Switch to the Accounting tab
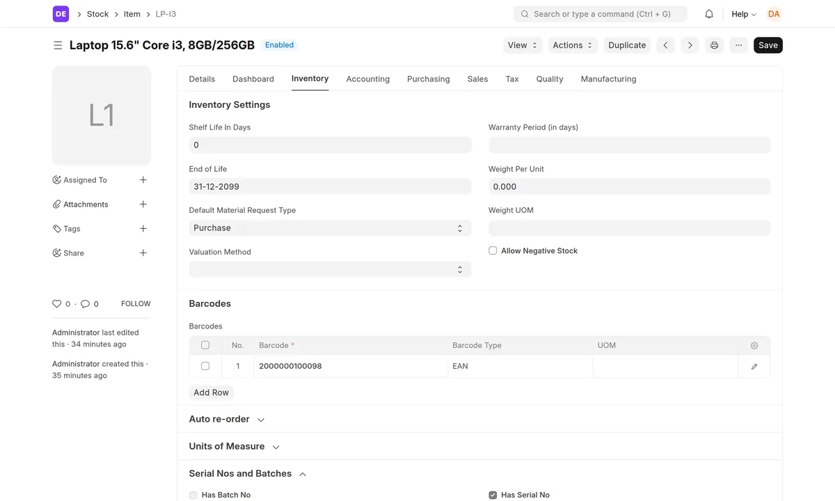The height and width of the screenshot is (501, 835). (x=368, y=79)
